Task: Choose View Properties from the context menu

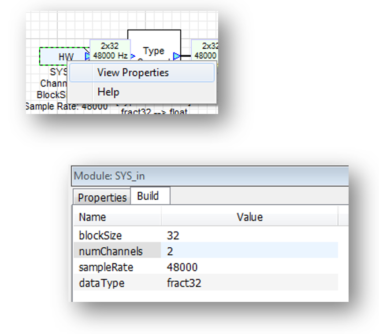Action: tap(141, 73)
